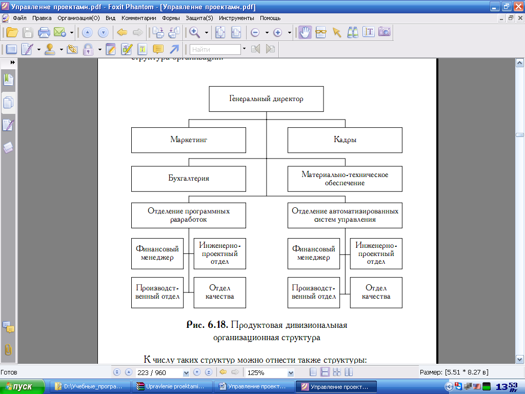Open the Pages thumbnails panel in the sidebar

click(x=8, y=103)
